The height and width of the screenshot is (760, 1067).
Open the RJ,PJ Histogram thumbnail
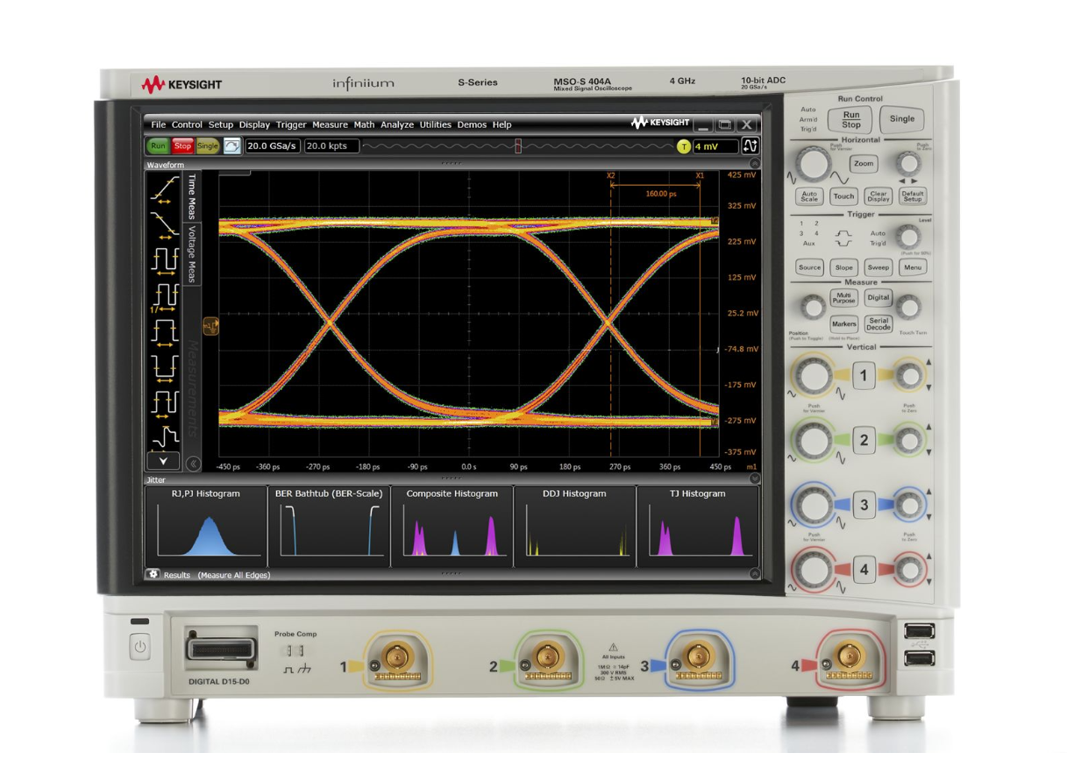(206, 526)
